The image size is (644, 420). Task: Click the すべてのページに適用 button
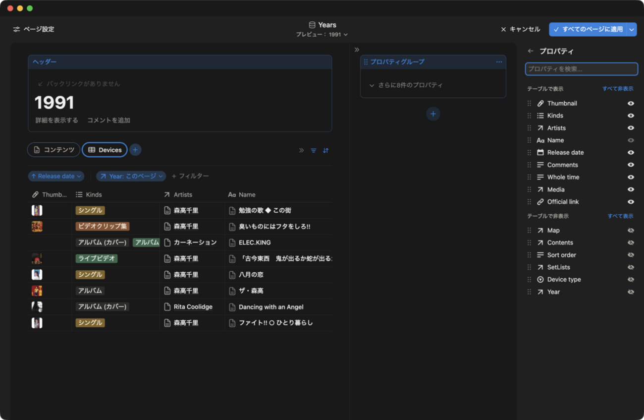tap(588, 29)
